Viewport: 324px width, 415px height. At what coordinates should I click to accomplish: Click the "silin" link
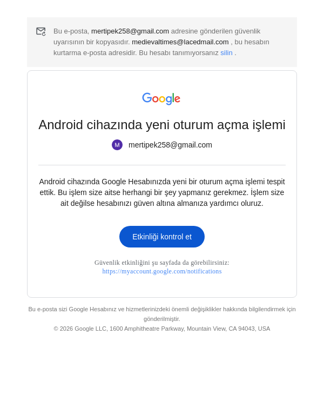click(226, 53)
